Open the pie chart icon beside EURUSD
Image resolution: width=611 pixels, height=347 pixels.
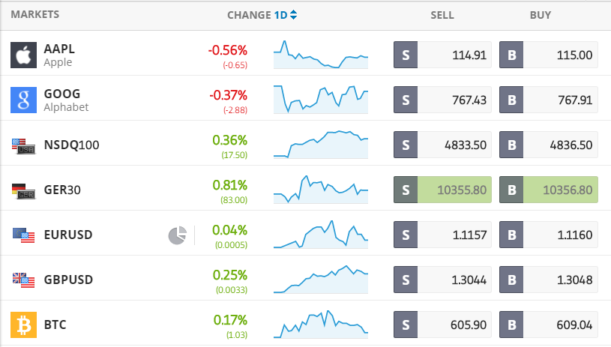coord(177,235)
